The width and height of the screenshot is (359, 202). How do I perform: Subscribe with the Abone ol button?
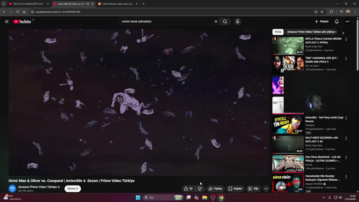click(x=73, y=189)
